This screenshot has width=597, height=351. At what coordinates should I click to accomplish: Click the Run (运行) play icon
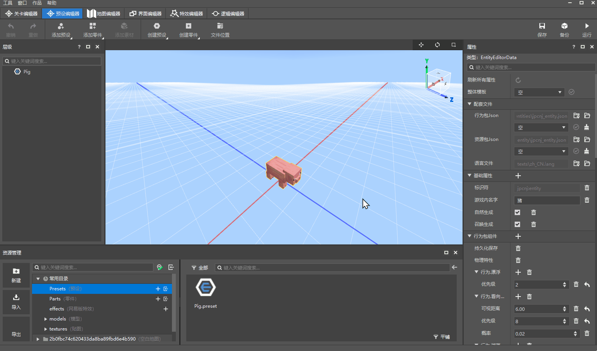pos(587,26)
